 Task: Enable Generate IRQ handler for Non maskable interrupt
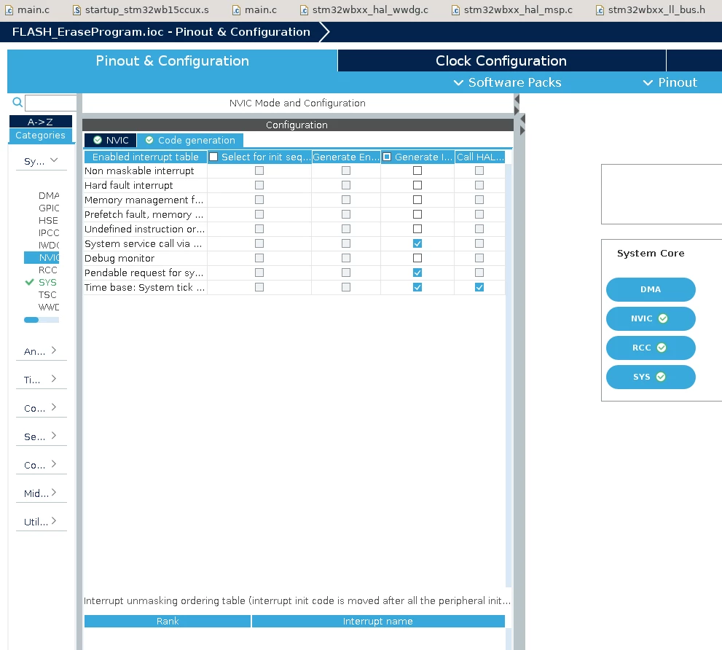coord(417,171)
